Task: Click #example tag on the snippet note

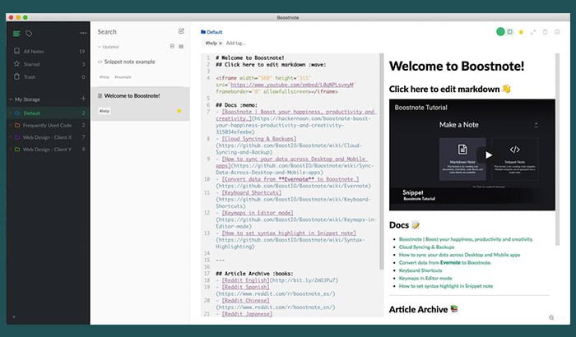Action: [123, 77]
